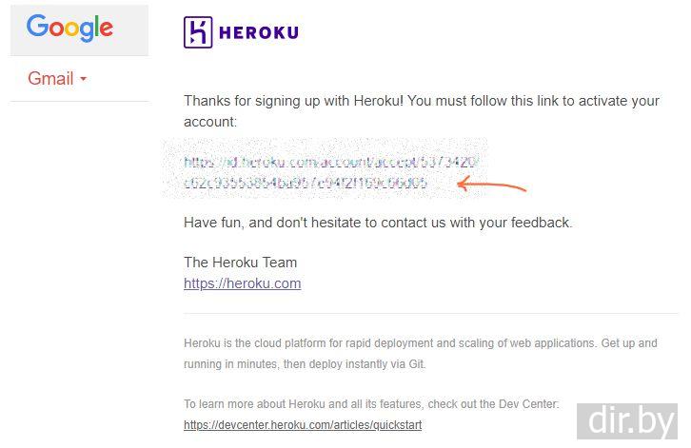Screen dimensions: 691x448
Task: Click the HEROKU wordmark text
Action: (258, 32)
